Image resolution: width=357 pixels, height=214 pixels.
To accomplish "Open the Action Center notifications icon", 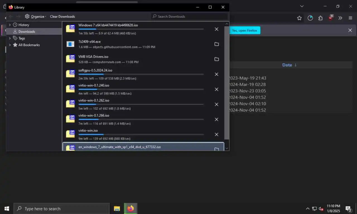I will pos(348,208).
